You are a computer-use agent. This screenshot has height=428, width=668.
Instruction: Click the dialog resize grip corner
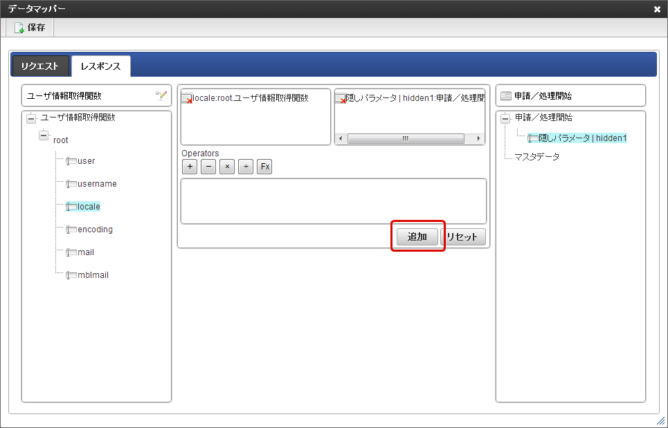pyautogui.click(x=660, y=420)
